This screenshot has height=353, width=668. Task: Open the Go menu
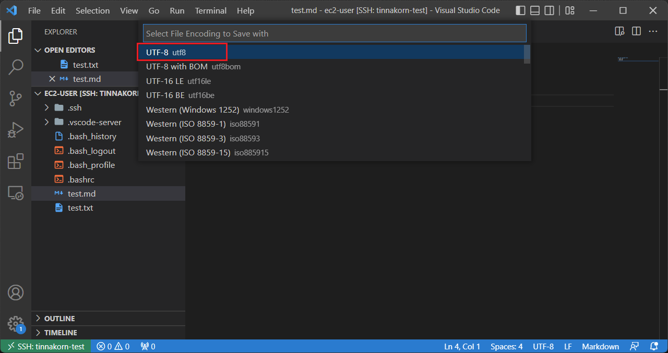(154, 10)
